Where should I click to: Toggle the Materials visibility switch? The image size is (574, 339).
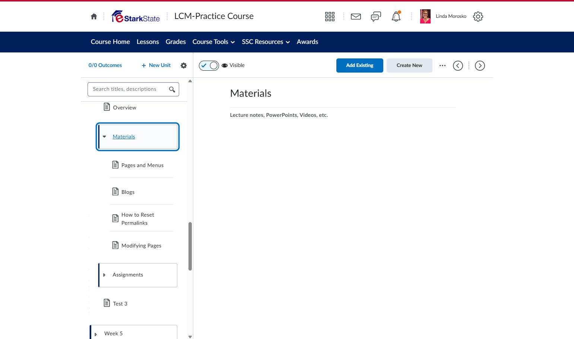(209, 65)
